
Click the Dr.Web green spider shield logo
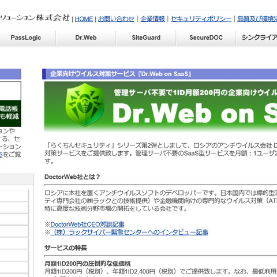tap(85, 105)
